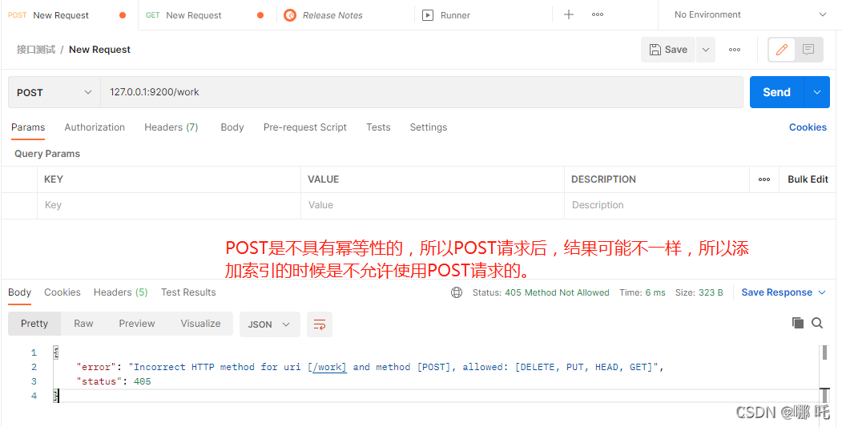842x427 pixels.
Task: Expand Send button options arrow
Action: click(817, 92)
